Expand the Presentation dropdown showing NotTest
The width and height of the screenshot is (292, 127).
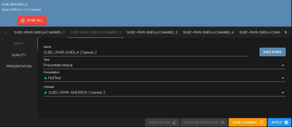coord(283,78)
